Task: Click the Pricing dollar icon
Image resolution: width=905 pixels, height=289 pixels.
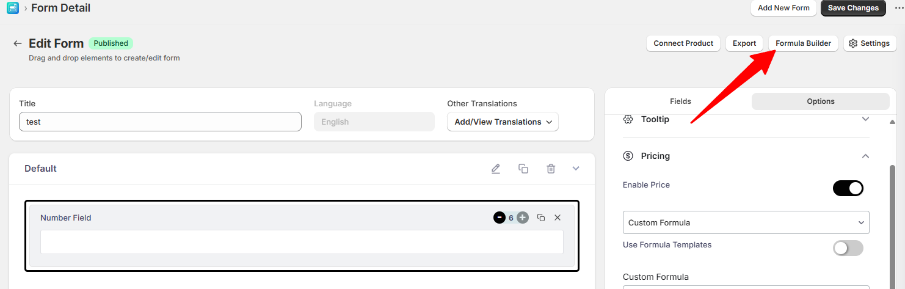Action: (628, 156)
